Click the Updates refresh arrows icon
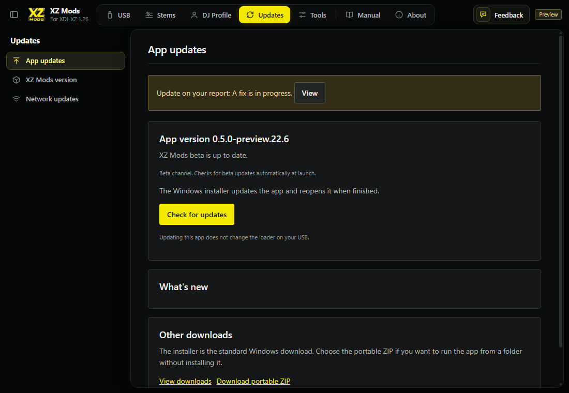This screenshot has height=393, width=569. 250,15
